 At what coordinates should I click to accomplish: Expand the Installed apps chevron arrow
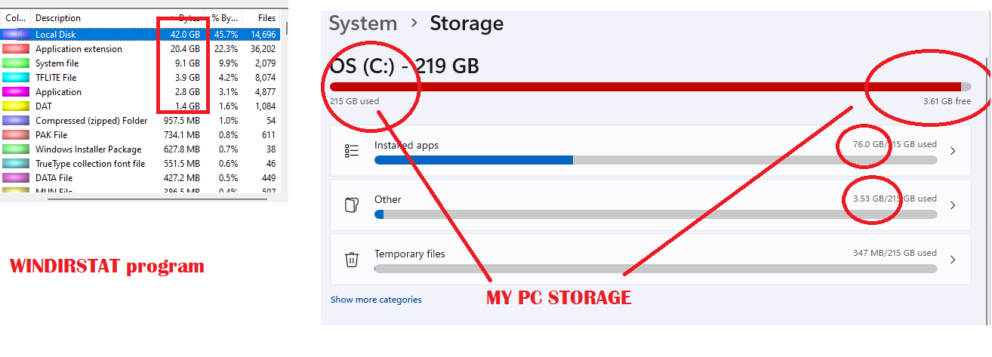[x=953, y=151]
